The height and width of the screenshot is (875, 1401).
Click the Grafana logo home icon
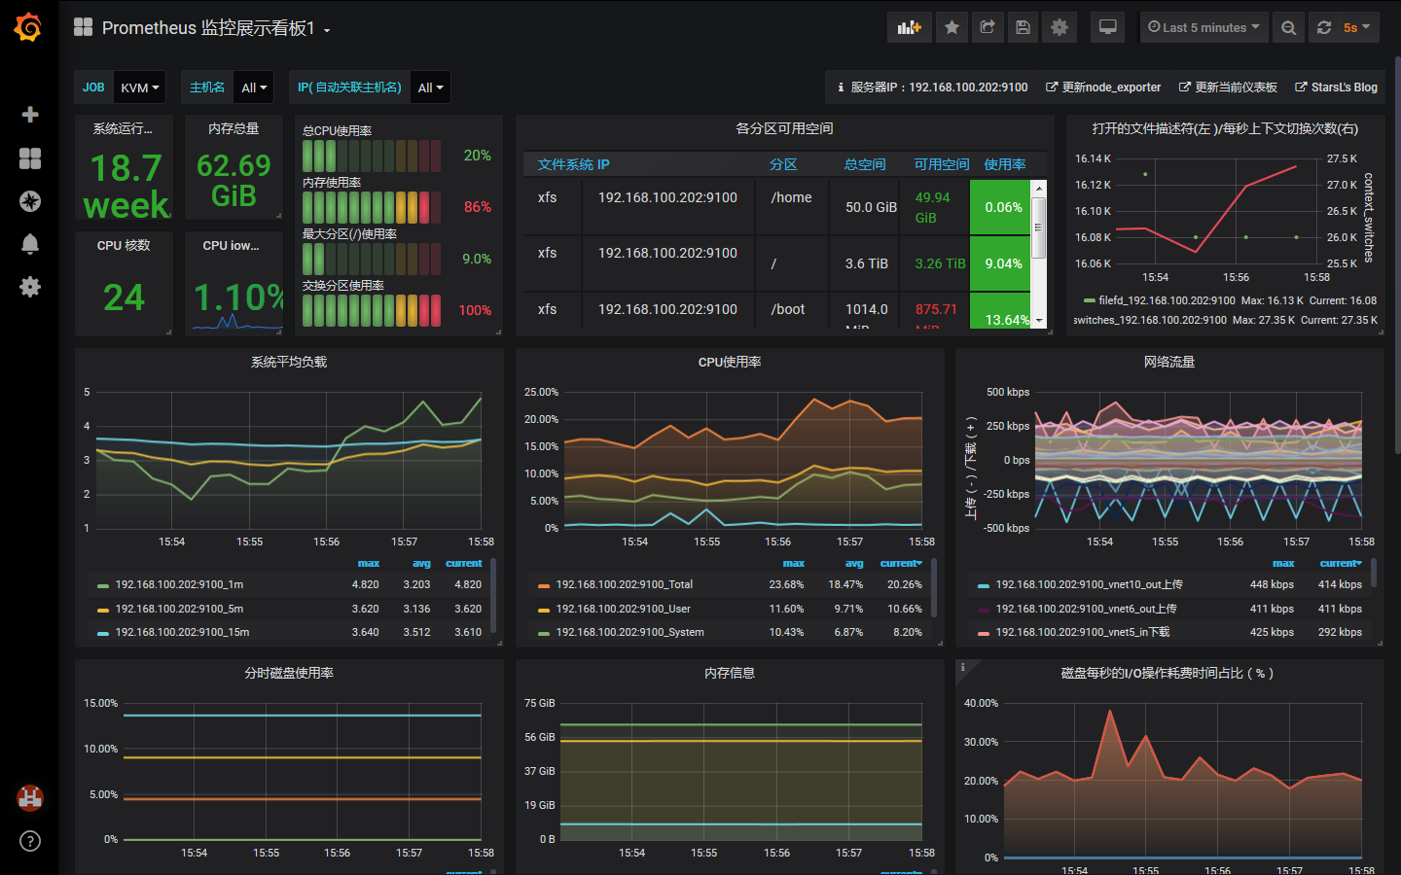point(28,28)
